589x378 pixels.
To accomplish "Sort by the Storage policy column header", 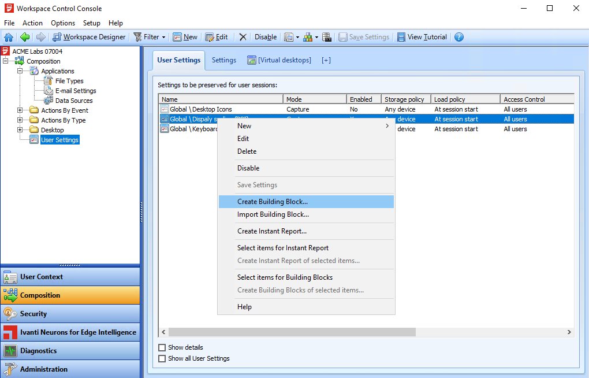I will [x=406, y=99].
